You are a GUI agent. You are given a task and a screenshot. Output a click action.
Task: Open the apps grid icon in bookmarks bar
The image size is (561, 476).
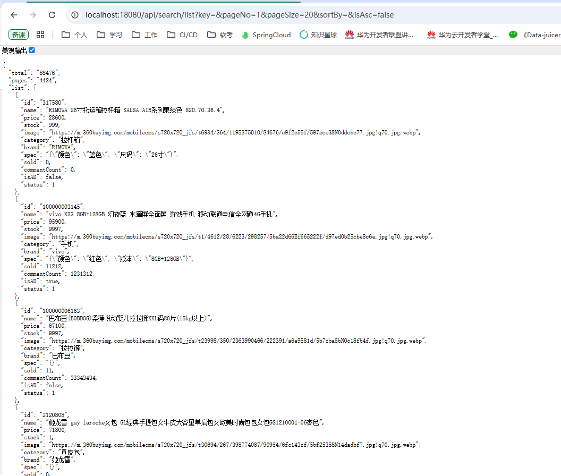(40, 35)
